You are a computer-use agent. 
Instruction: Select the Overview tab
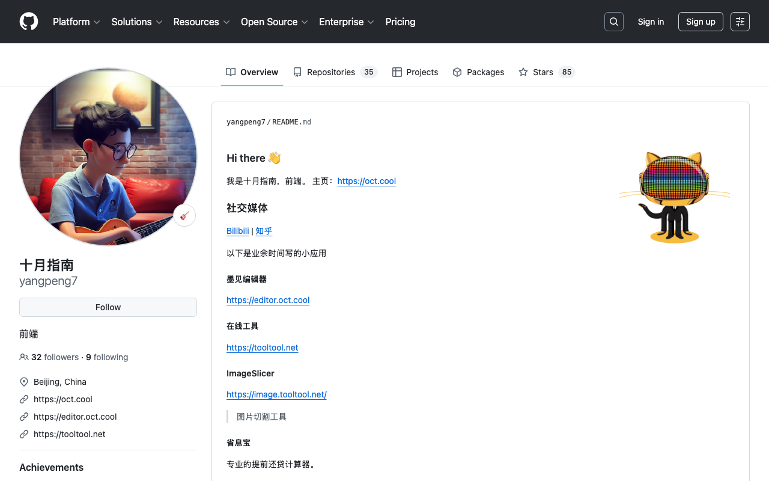[252, 72]
